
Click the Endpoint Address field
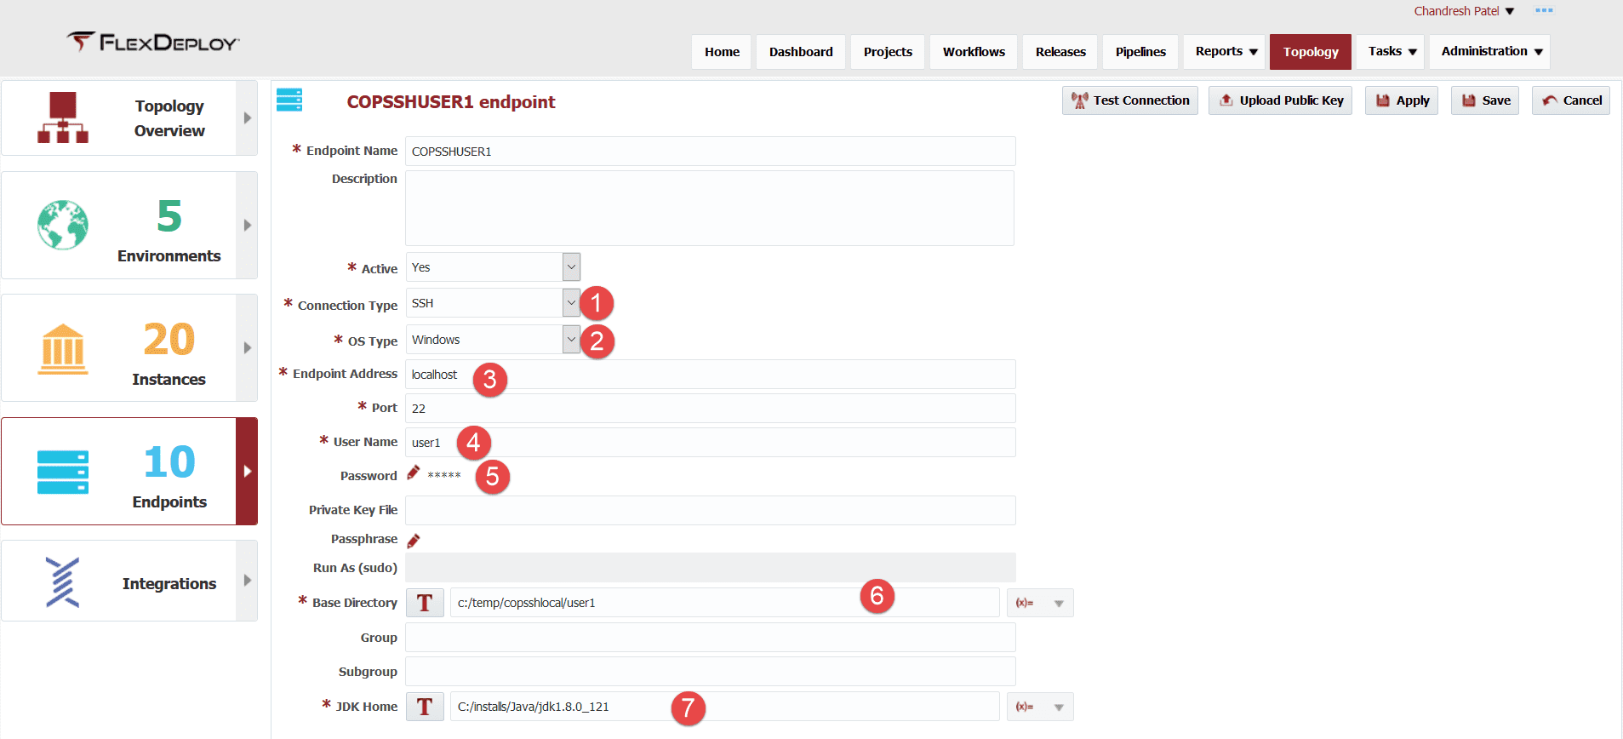pyautogui.click(x=711, y=375)
